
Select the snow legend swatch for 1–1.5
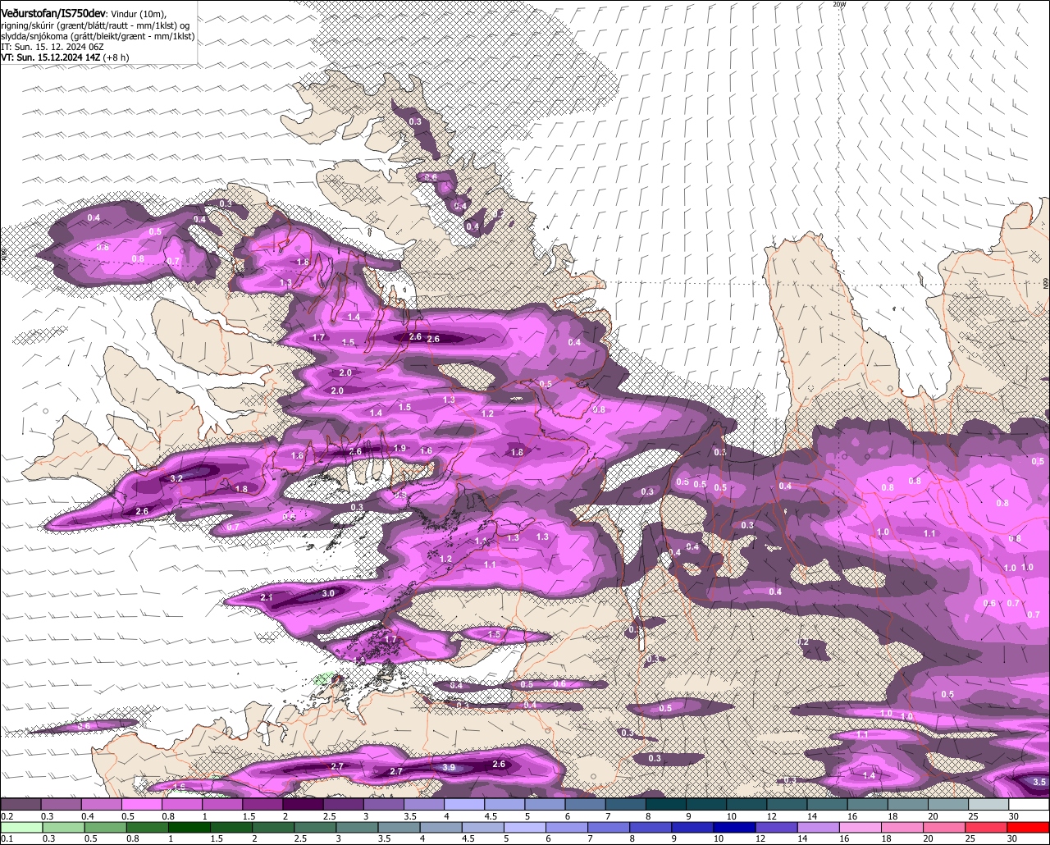(224, 804)
